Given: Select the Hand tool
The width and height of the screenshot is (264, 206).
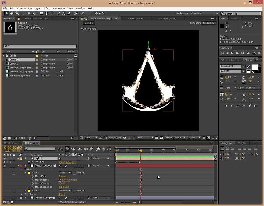Looking at the screenshot, I should pos(12,14).
